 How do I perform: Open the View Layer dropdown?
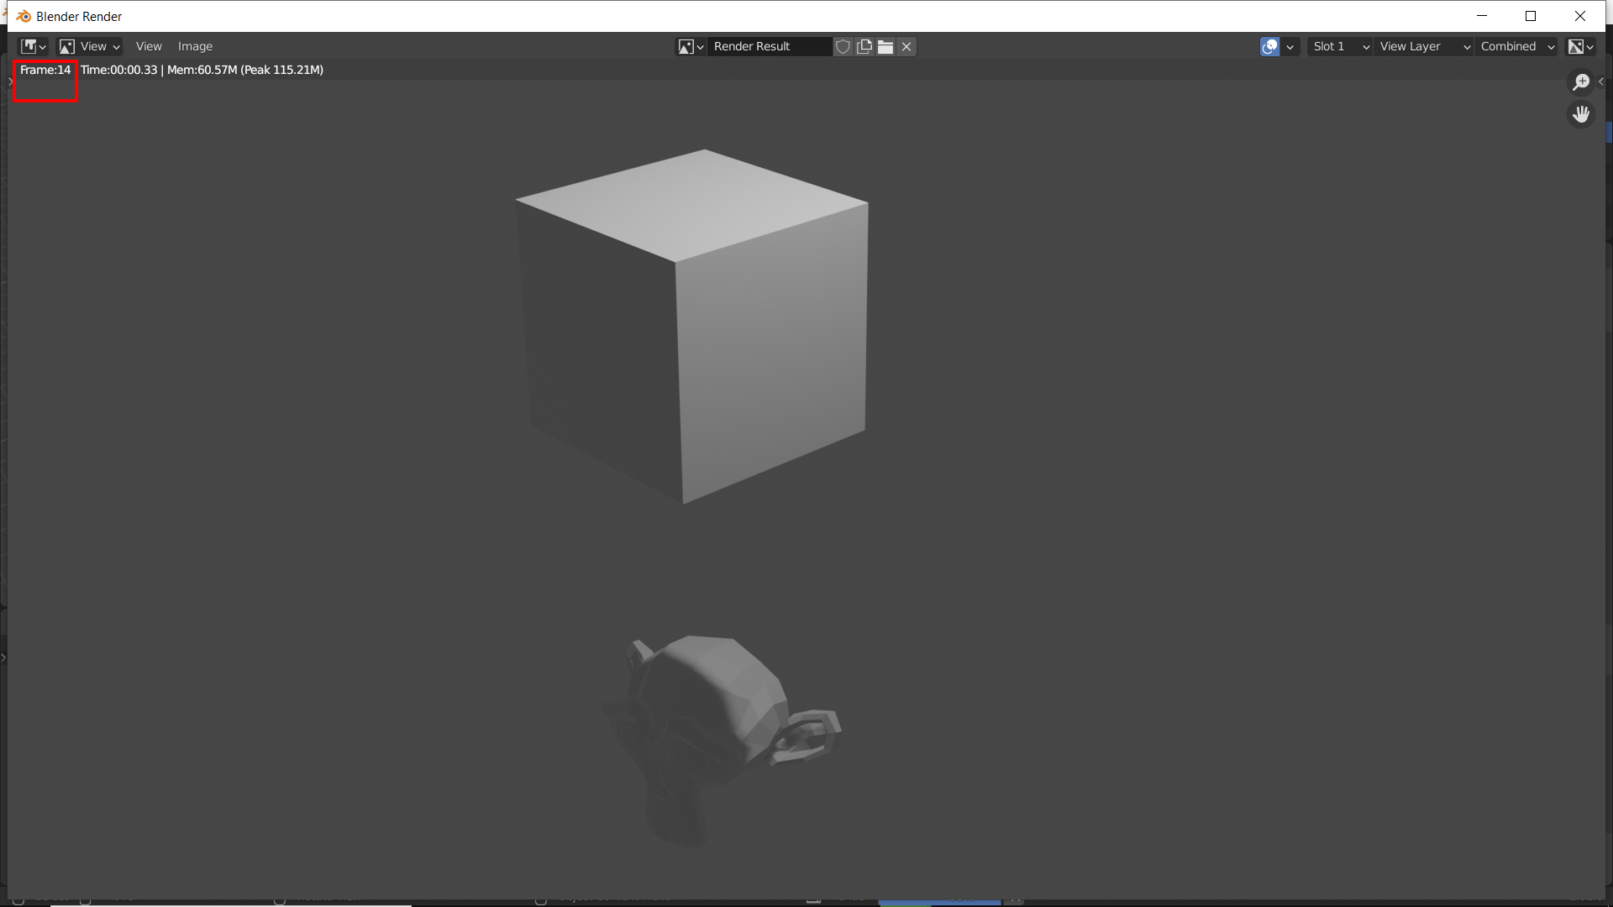click(x=1424, y=46)
